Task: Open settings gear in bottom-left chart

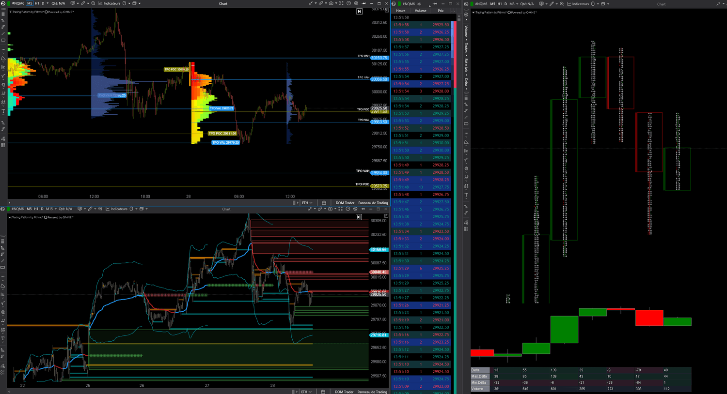Action: pos(355,209)
